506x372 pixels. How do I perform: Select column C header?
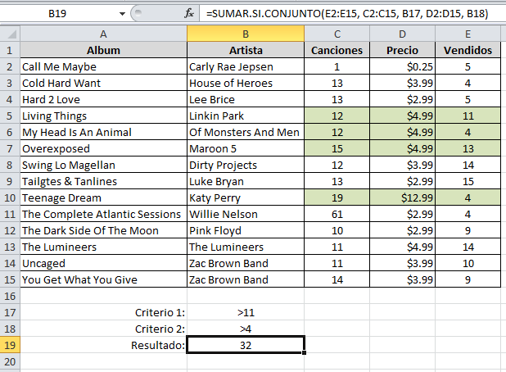[337, 34]
